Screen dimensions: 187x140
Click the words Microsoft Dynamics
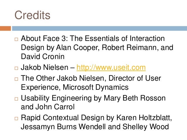(96, 87)
